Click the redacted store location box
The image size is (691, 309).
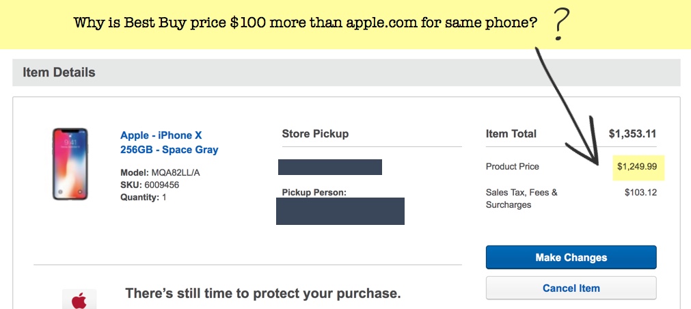coord(329,167)
